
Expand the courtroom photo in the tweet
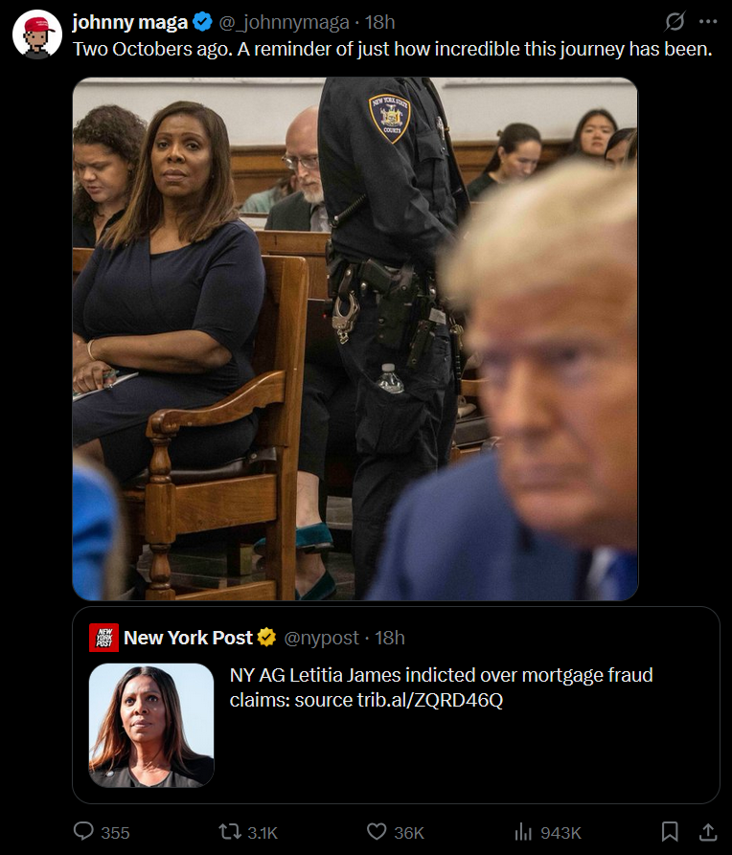click(355, 339)
